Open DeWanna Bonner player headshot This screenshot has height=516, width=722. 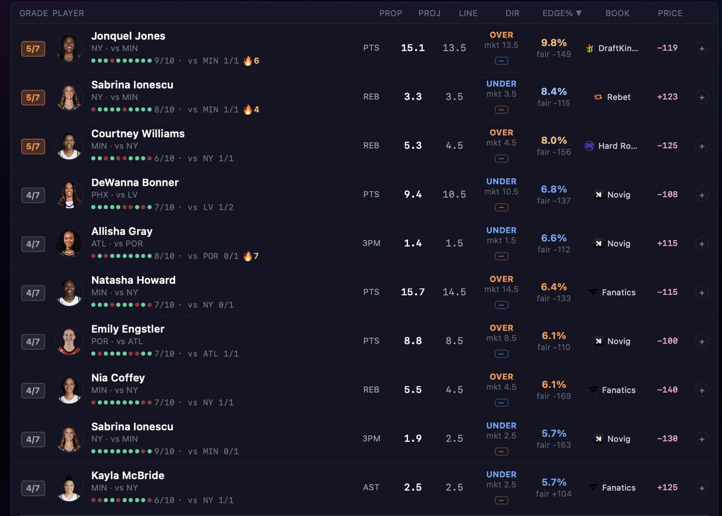point(69,194)
